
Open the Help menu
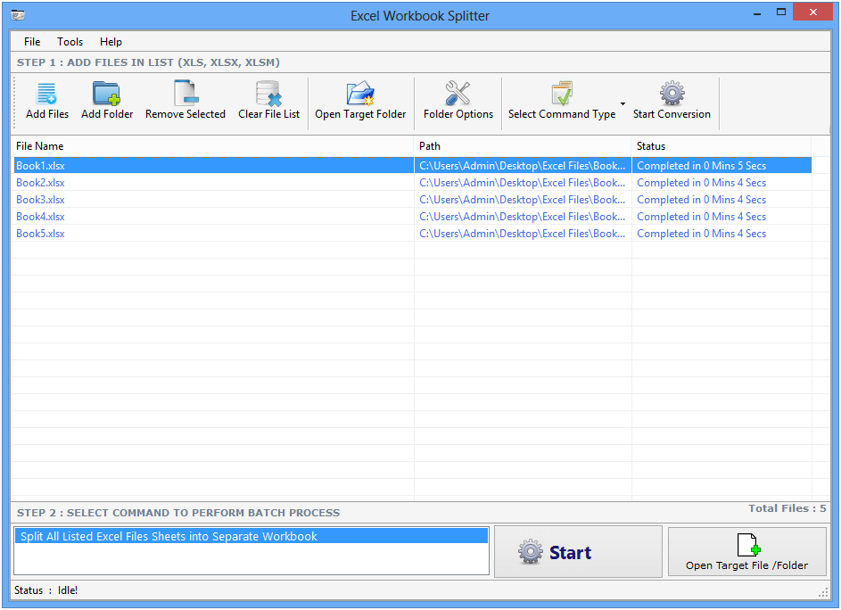coord(111,42)
